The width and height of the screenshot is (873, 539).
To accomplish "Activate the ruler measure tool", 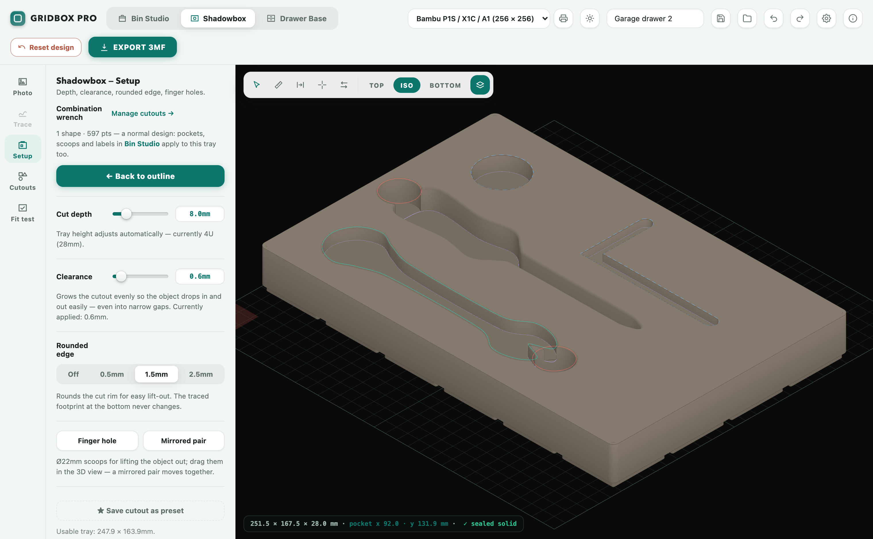I will 279,85.
